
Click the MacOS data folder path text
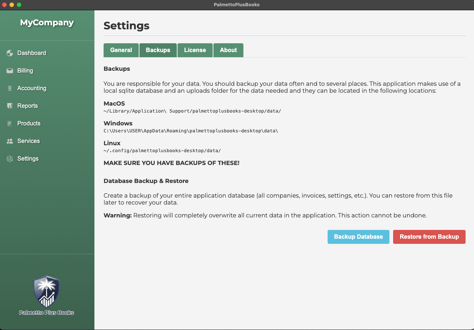[192, 111]
